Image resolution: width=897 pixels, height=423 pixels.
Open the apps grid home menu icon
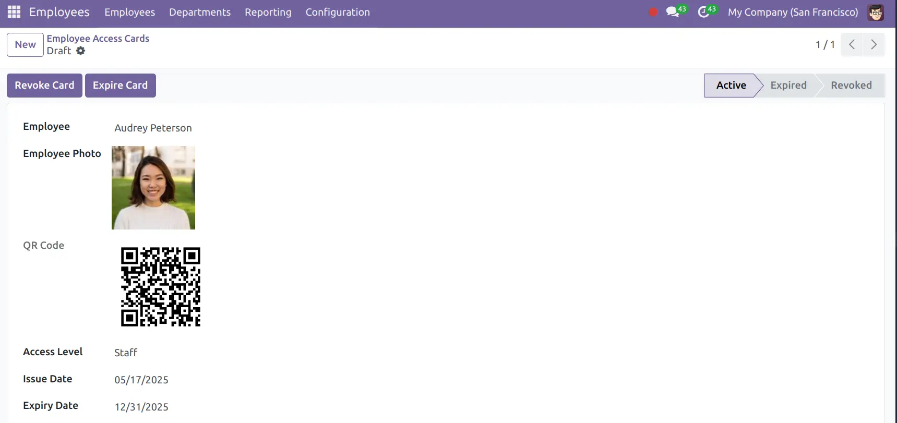[x=14, y=12]
